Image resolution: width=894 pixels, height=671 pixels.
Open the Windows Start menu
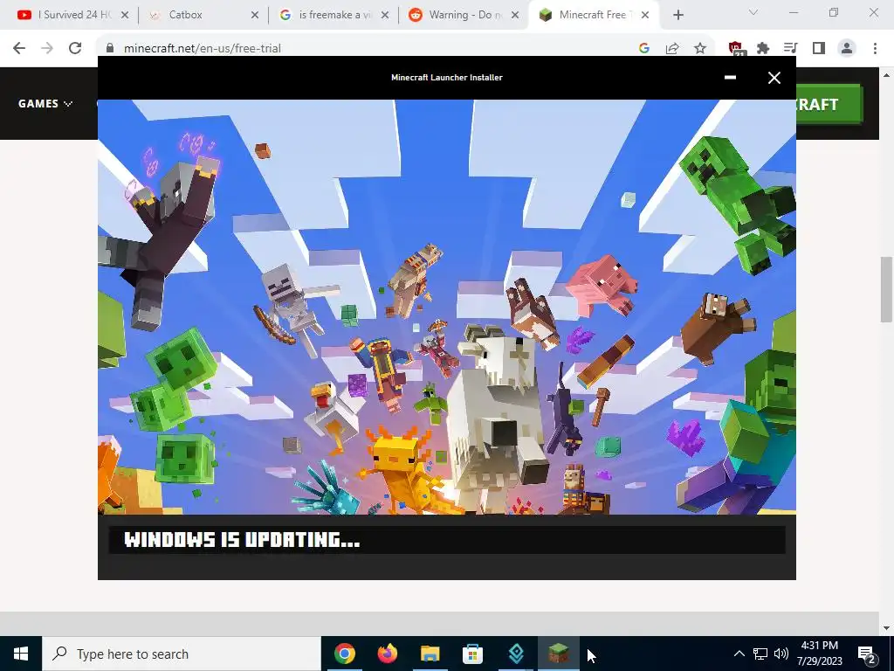pos(21,654)
